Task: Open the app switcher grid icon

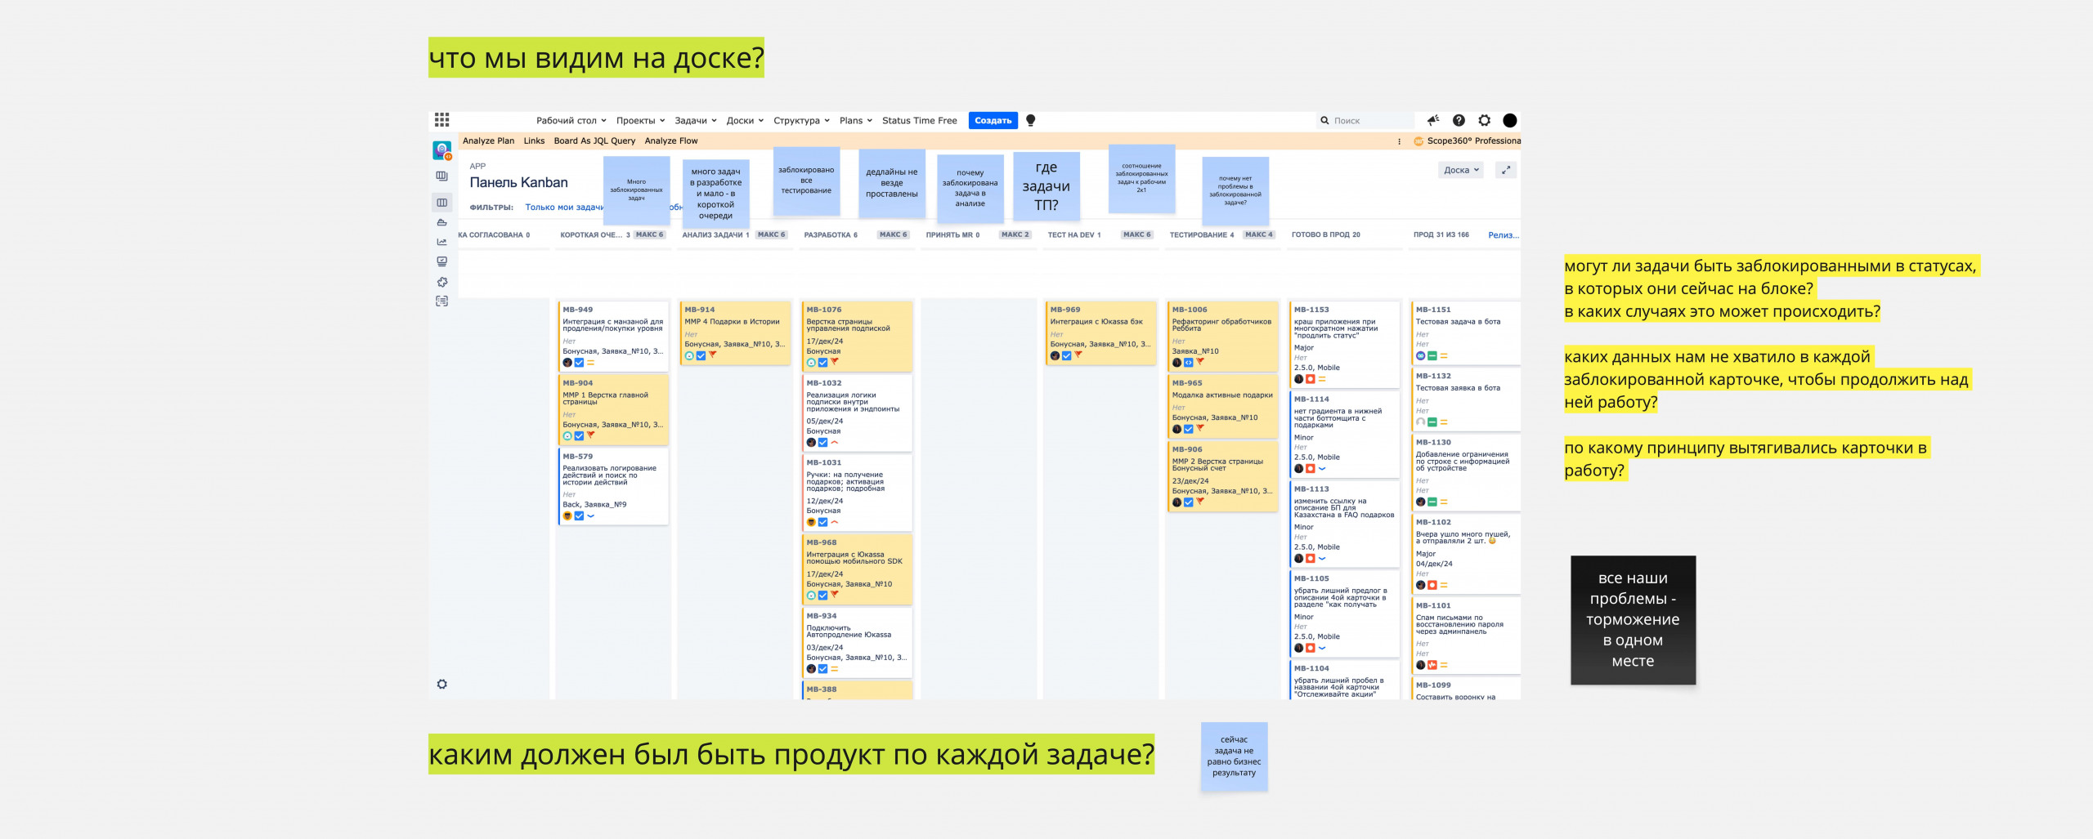Action: tap(441, 120)
